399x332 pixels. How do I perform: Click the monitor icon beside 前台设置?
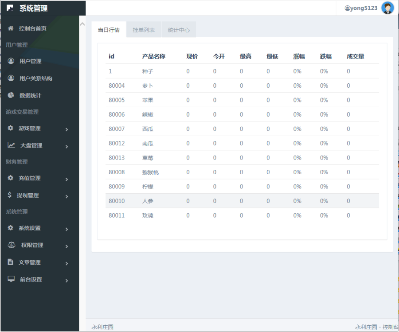coord(12,279)
